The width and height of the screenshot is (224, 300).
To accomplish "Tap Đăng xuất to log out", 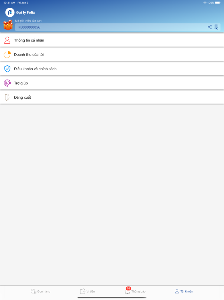I will [22, 97].
